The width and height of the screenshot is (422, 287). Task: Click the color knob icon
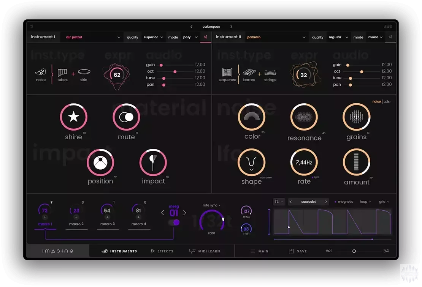pos(252,117)
